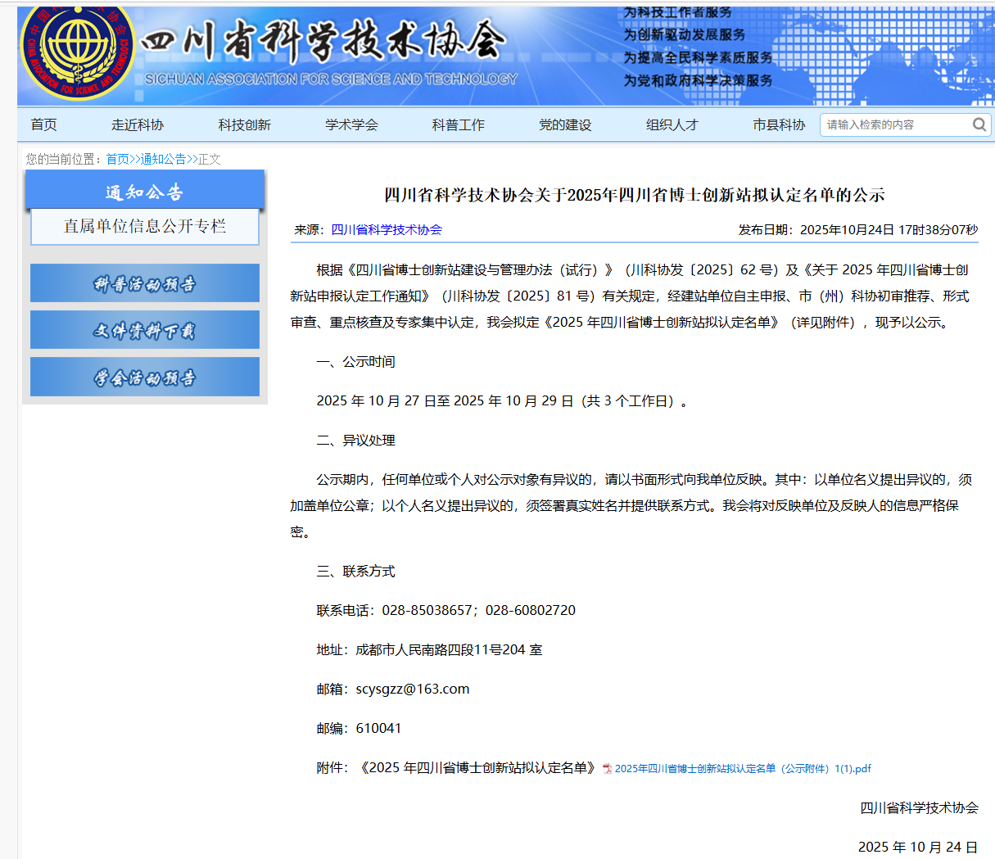Open 直属单位信息公开专栏 in the sidebar
The height and width of the screenshot is (859, 995).
(x=144, y=227)
